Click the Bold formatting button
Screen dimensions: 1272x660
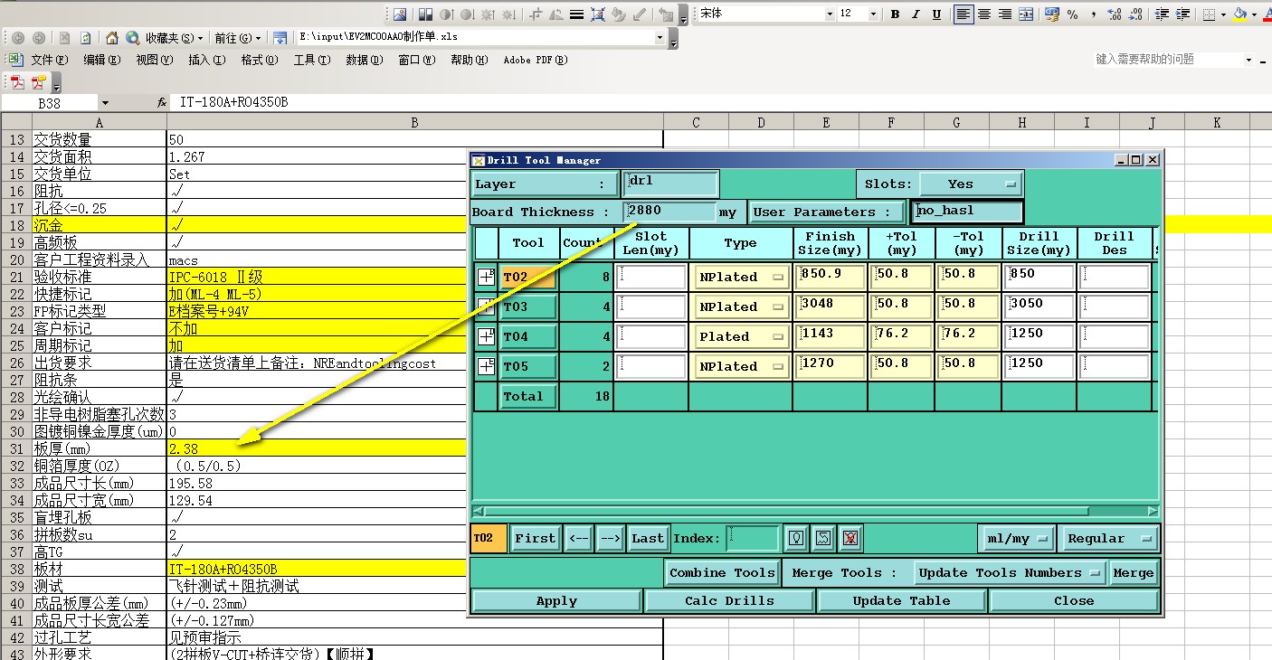click(x=895, y=14)
